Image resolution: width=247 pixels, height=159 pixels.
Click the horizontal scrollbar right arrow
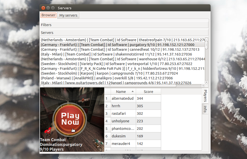(x=203, y=86)
